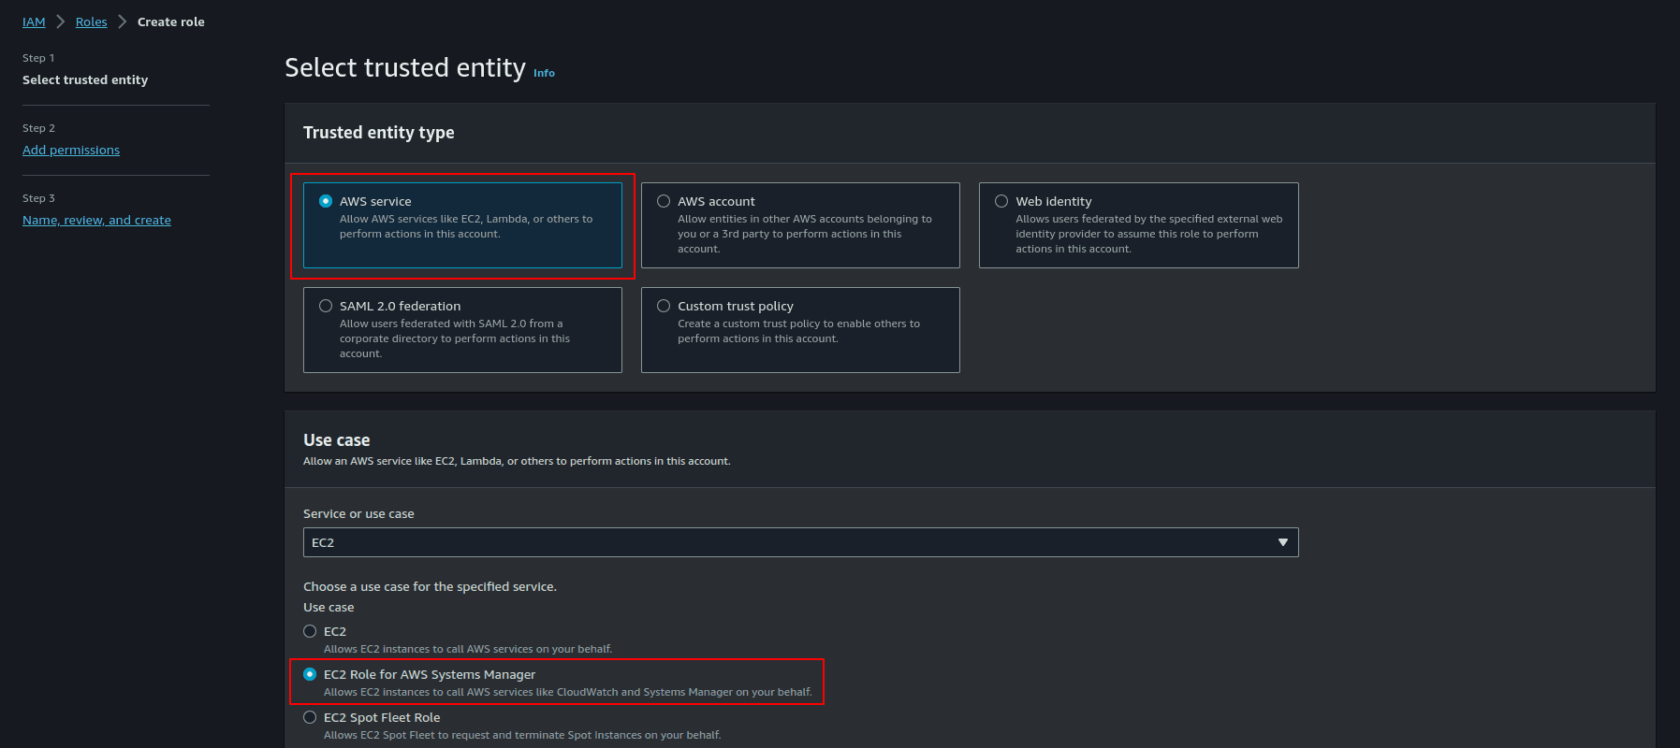Go to the Roles breadcrumb link
The image size is (1680, 748).
coord(91,22)
